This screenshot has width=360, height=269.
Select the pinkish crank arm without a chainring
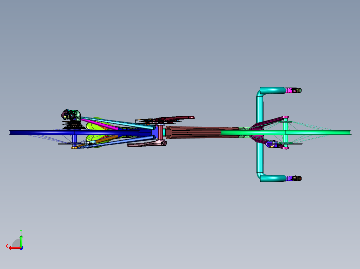coord(147,143)
